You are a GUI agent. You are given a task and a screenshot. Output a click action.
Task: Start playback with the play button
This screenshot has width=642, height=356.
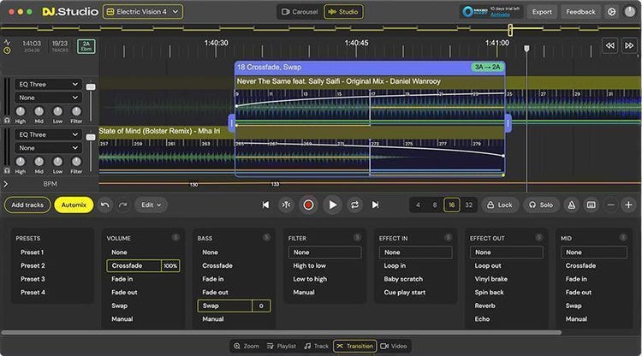pyautogui.click(x=332, y=205)
